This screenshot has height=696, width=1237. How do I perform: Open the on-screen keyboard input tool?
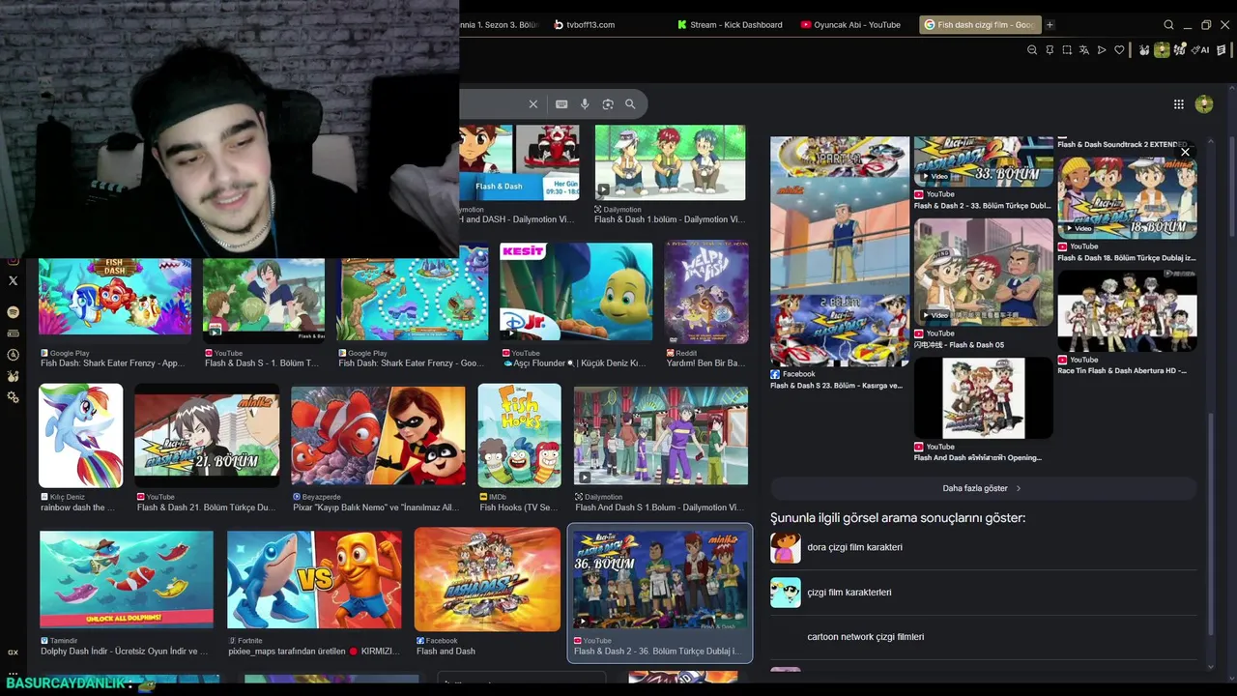coord(561,103)
